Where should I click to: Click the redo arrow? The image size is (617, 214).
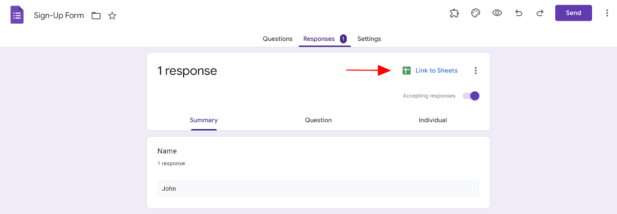pos(540,13)
